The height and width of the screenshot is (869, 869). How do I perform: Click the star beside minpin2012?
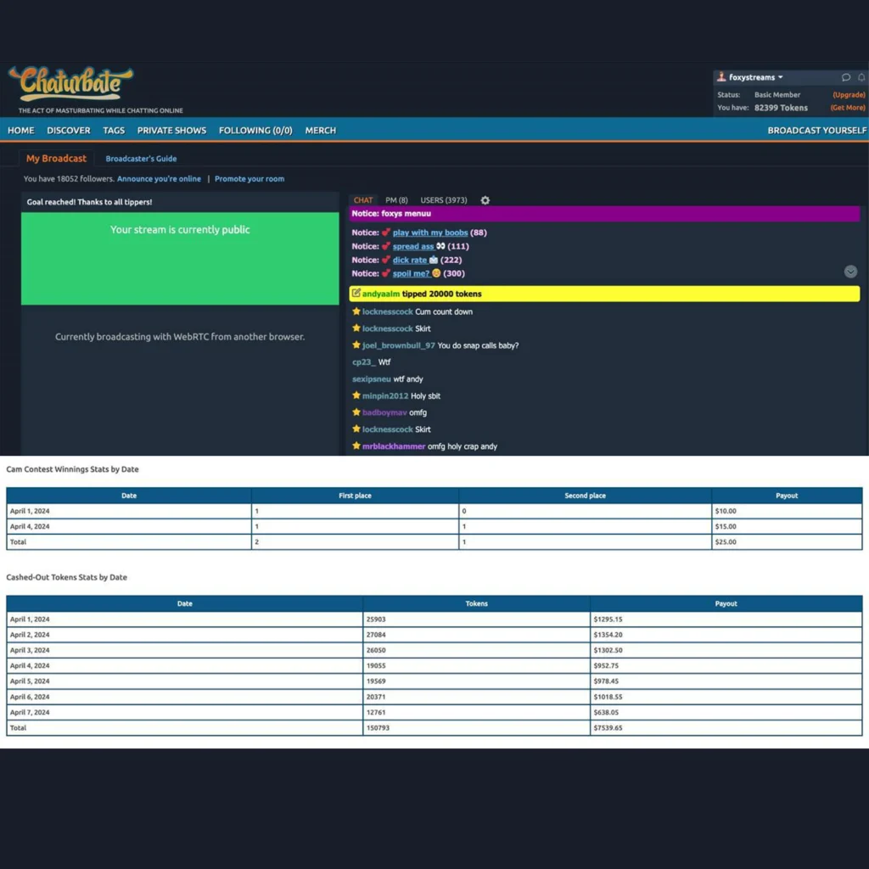[x=356, y=395]
